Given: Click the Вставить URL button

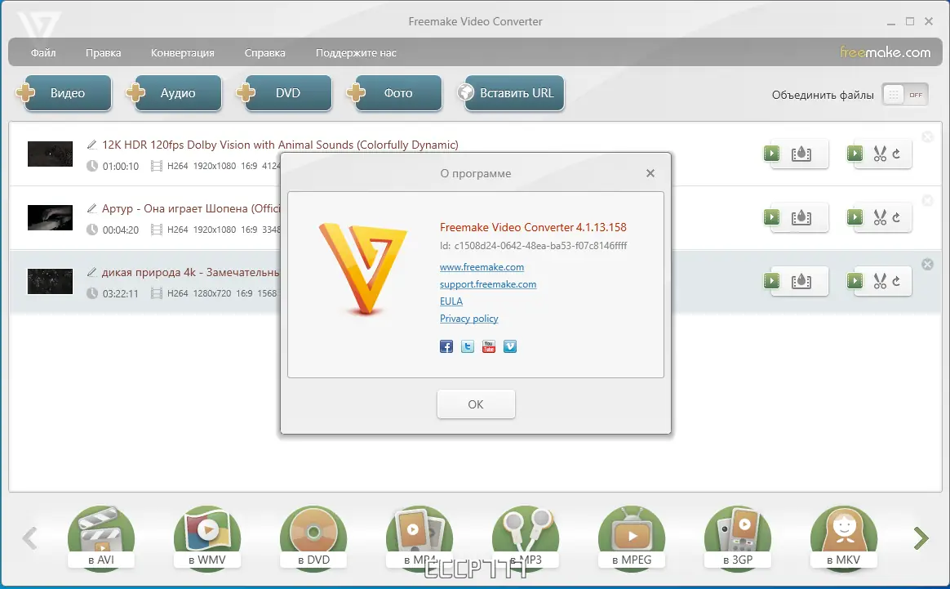Looking at the screenshot, I should click(511, 93).
